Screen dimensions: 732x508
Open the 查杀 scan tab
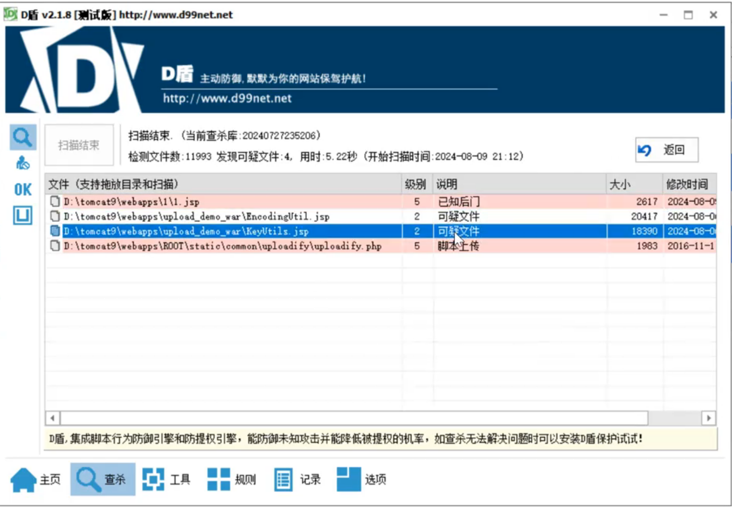click(102, 479)
